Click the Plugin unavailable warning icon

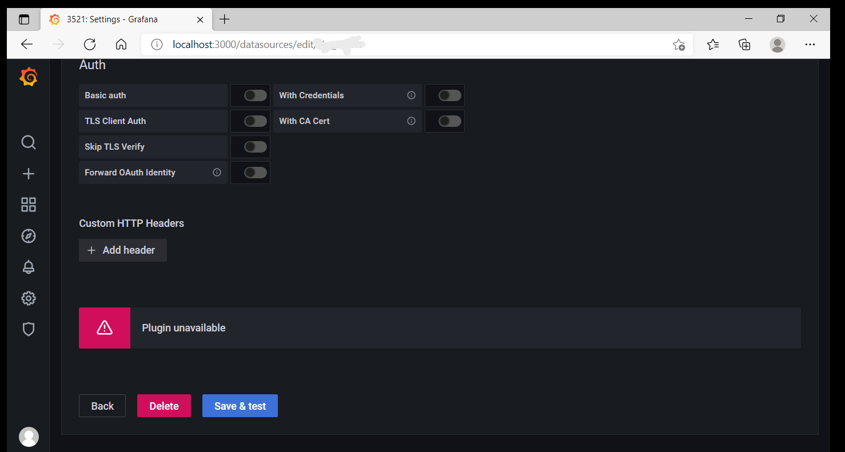pyautogui.click(x=105, y=328)
